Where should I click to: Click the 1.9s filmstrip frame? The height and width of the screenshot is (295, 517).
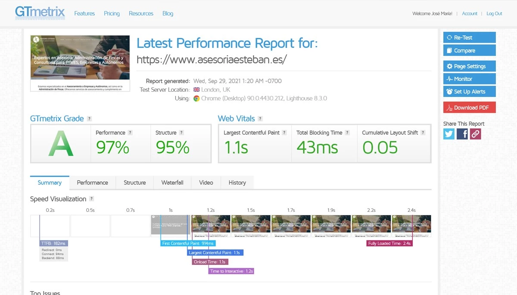tap(331, 226)
